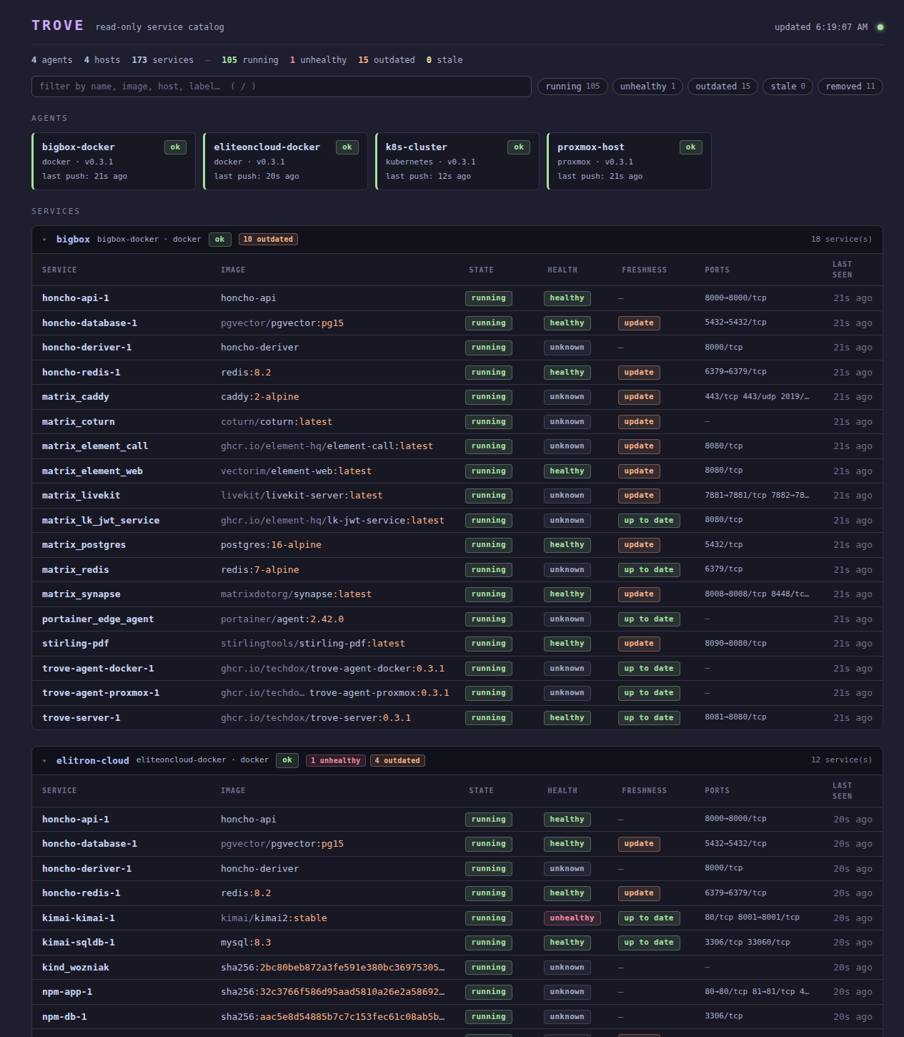Toggle the stale 0 filter chip
The height and width of the screenshot is (1037, 904).
pos(788,87)
